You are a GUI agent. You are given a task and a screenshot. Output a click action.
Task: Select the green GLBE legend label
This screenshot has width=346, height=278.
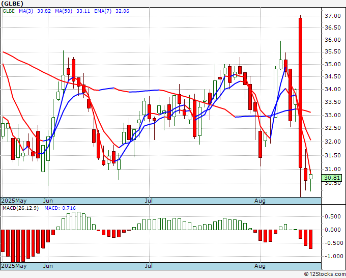point(9,11)
